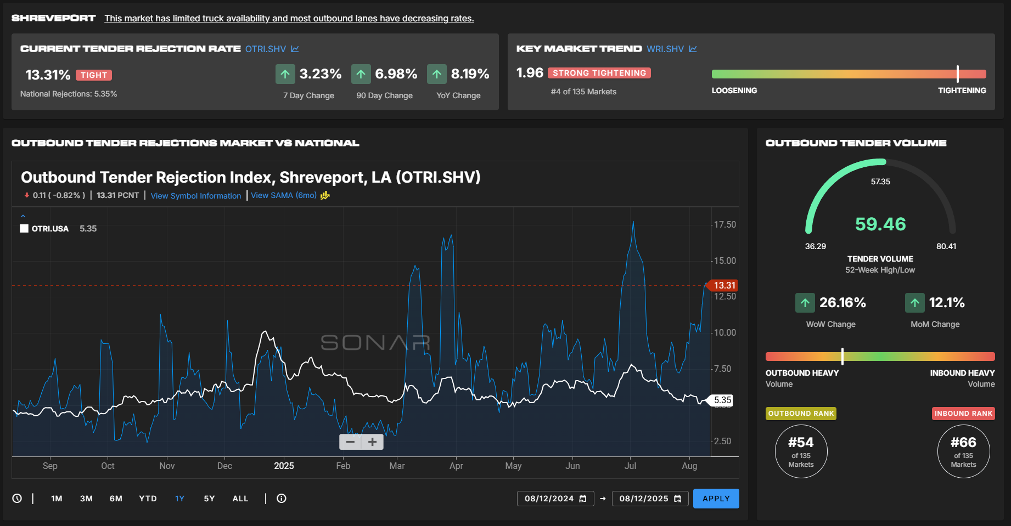This screenshot has width=1011, height=526.
Task: Select the 6M range
Action: 116,499
